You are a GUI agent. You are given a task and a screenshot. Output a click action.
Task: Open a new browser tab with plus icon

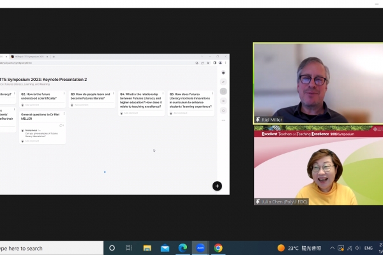click(54, 57)
